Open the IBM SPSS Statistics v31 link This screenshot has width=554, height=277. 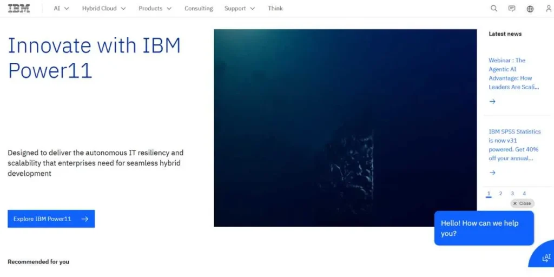click(515, 145)
